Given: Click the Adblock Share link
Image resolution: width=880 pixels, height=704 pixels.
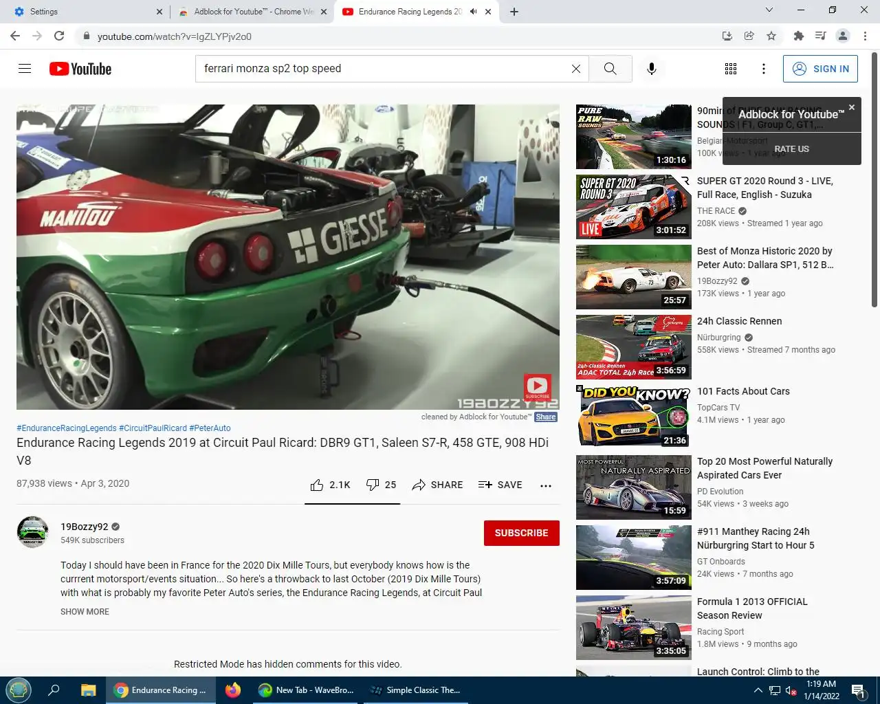Looking at the screenshot, I should click(546, 417).
